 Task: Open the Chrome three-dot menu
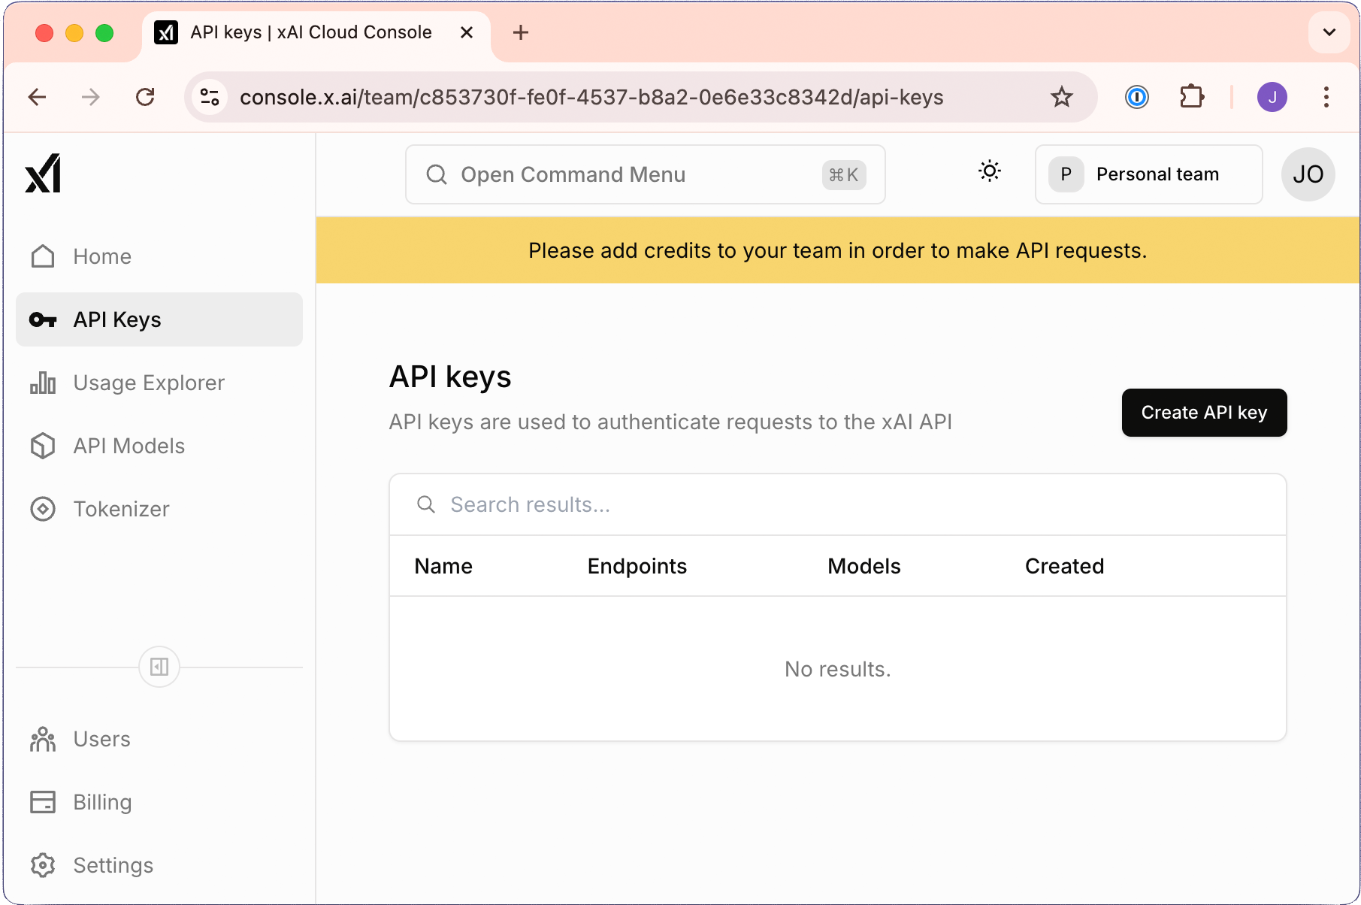pyautogui.click(x=1326, y=97)
